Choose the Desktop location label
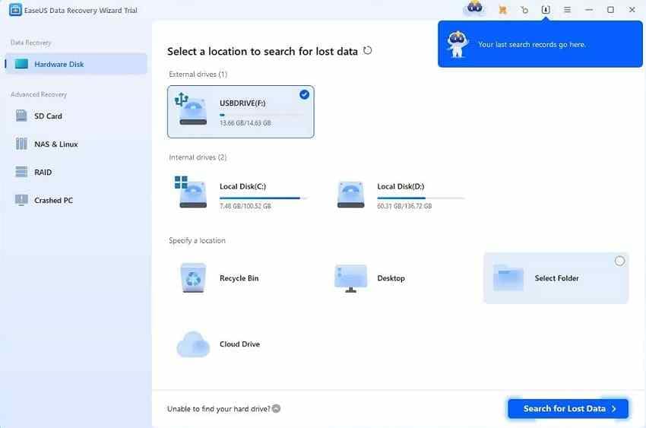This screenshot has width=646, height=428. (391, 278)
